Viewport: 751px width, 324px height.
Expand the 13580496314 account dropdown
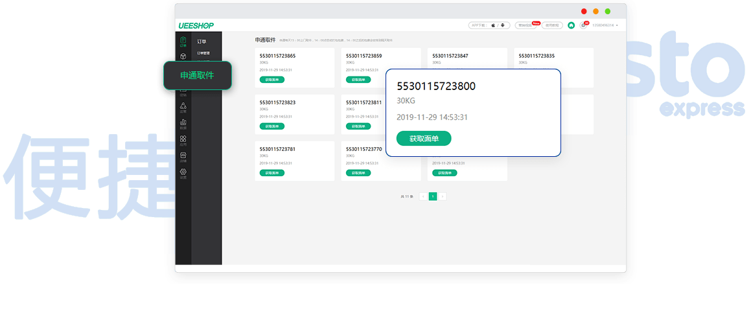[605, 25]
